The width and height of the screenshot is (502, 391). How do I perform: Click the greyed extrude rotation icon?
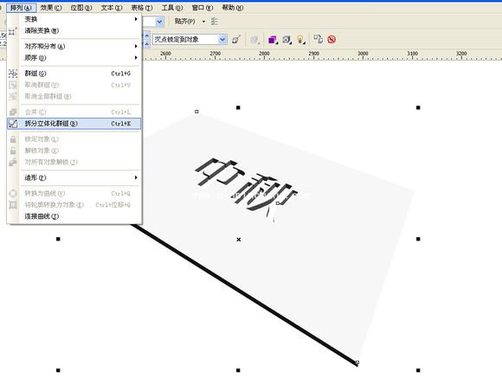[x=254, y=39]
